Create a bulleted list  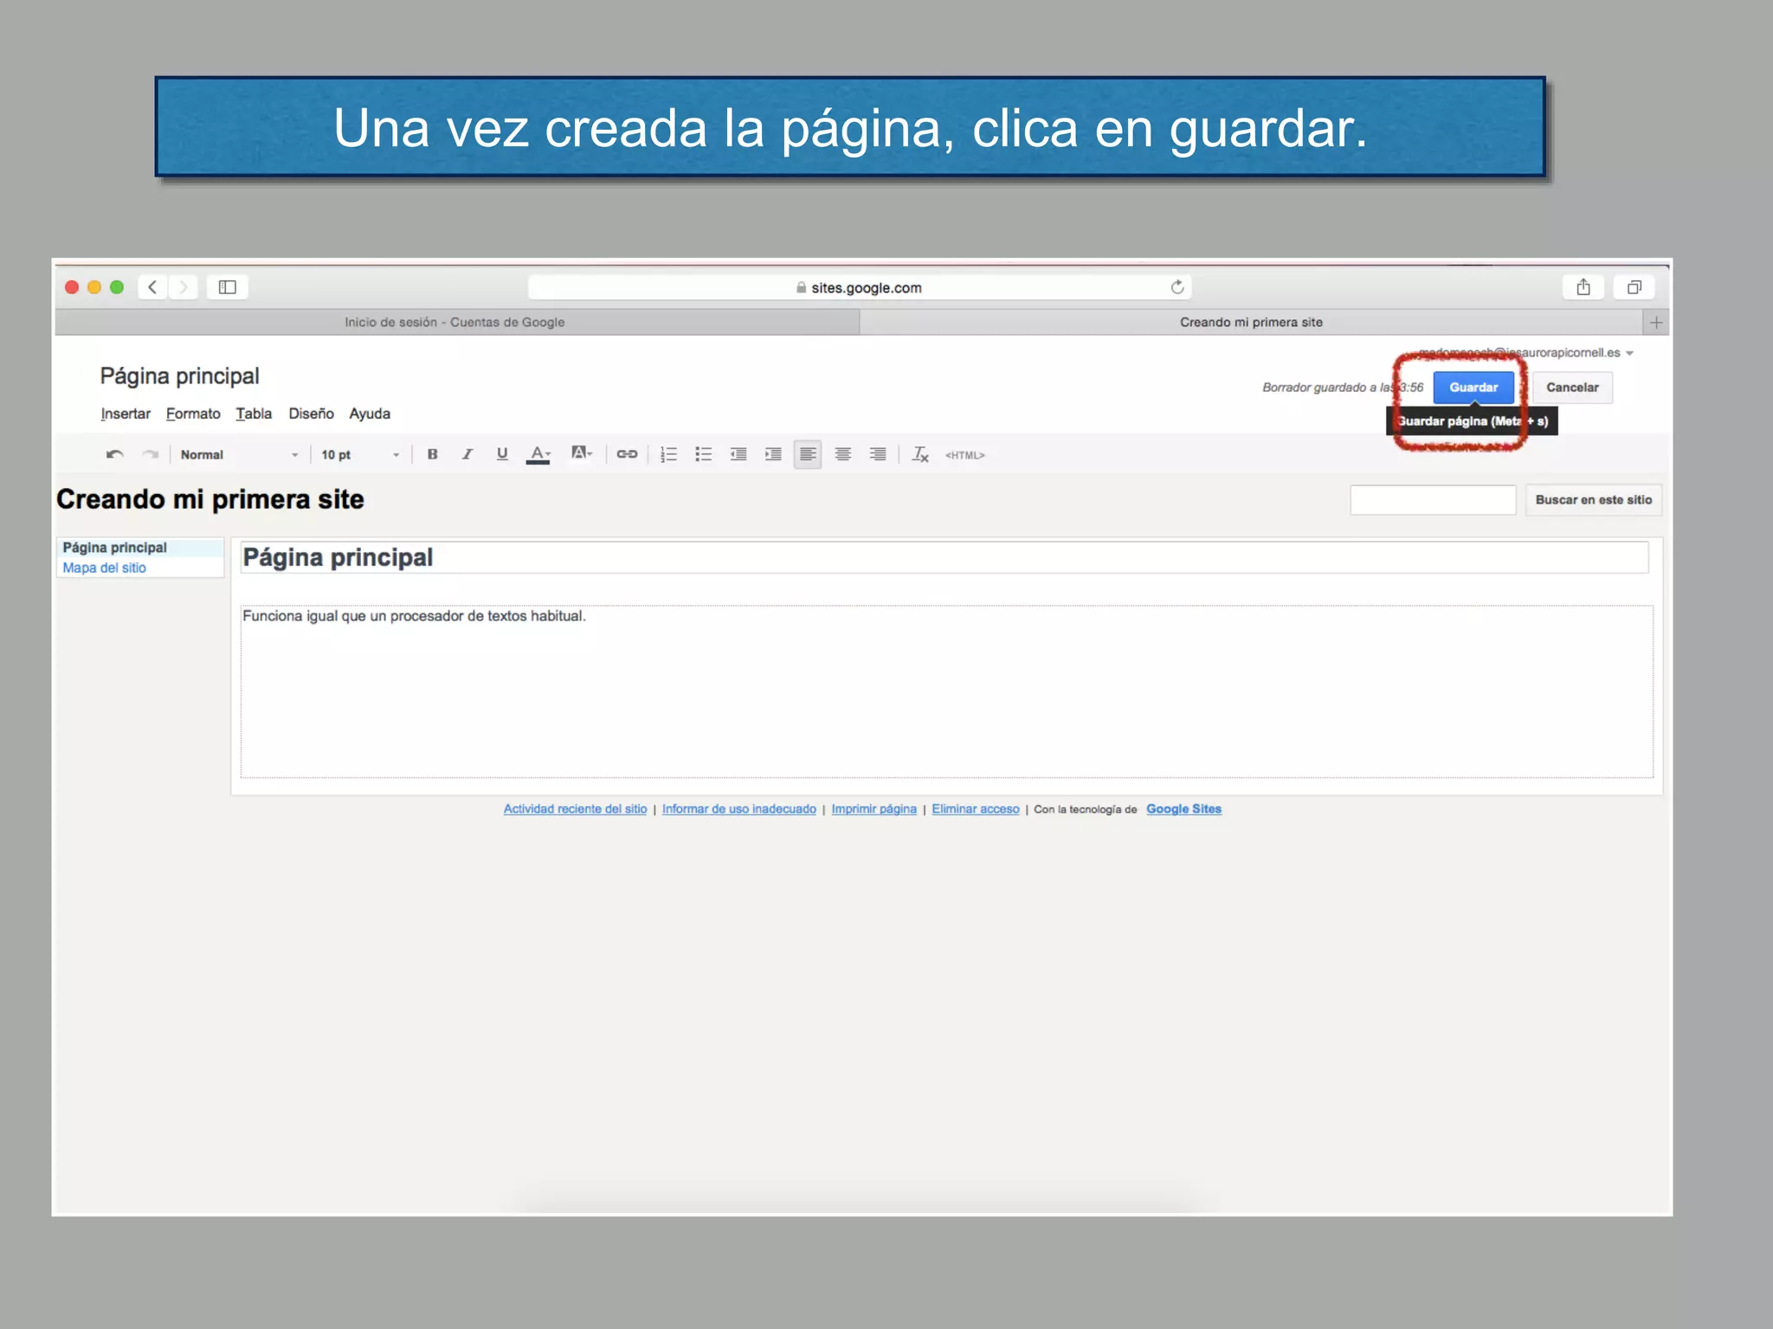tap(704, 454)
